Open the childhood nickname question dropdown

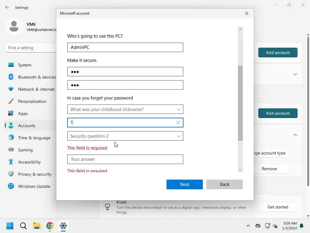point(125,109)
